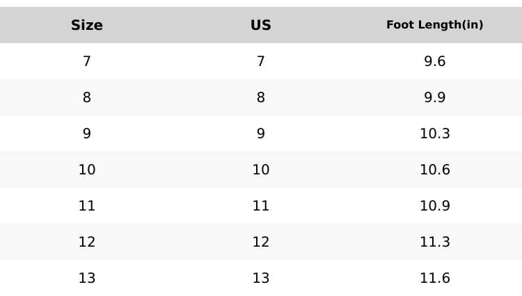Click the US column header
The image size is (522, 296).
[261, 25]
